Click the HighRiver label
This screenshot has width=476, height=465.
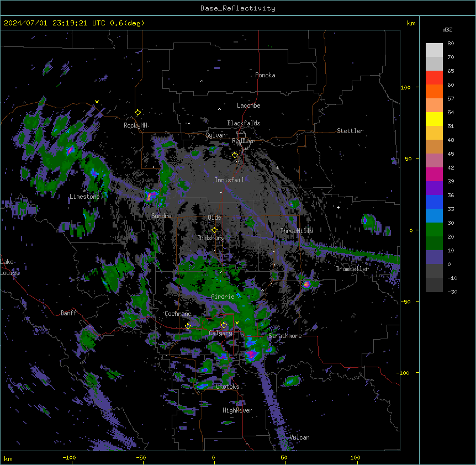point(237,410)
